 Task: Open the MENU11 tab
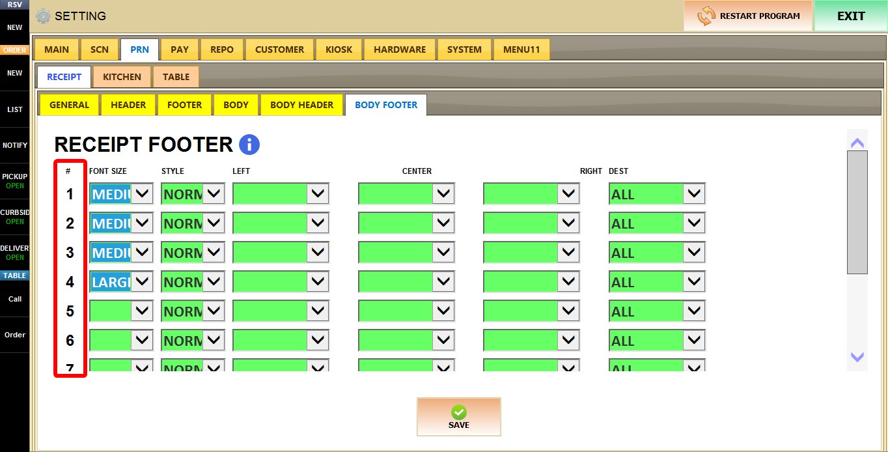(x=521, y=49)
